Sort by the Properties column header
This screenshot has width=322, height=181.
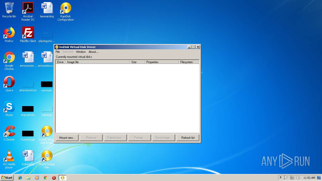tap(162, 62)
